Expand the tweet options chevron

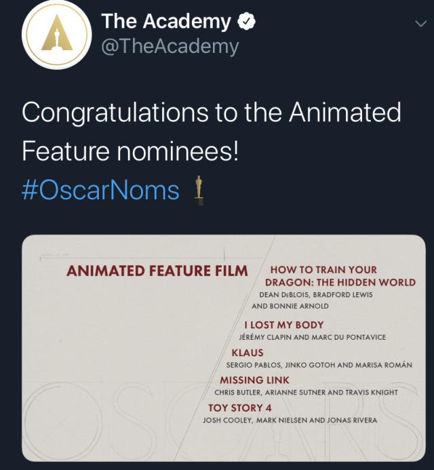click(421, 23)
